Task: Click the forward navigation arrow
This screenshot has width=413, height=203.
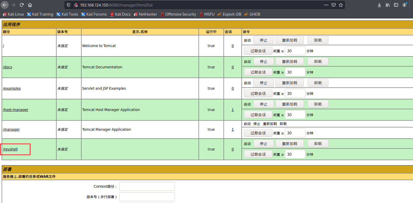Action: [13, 5]
